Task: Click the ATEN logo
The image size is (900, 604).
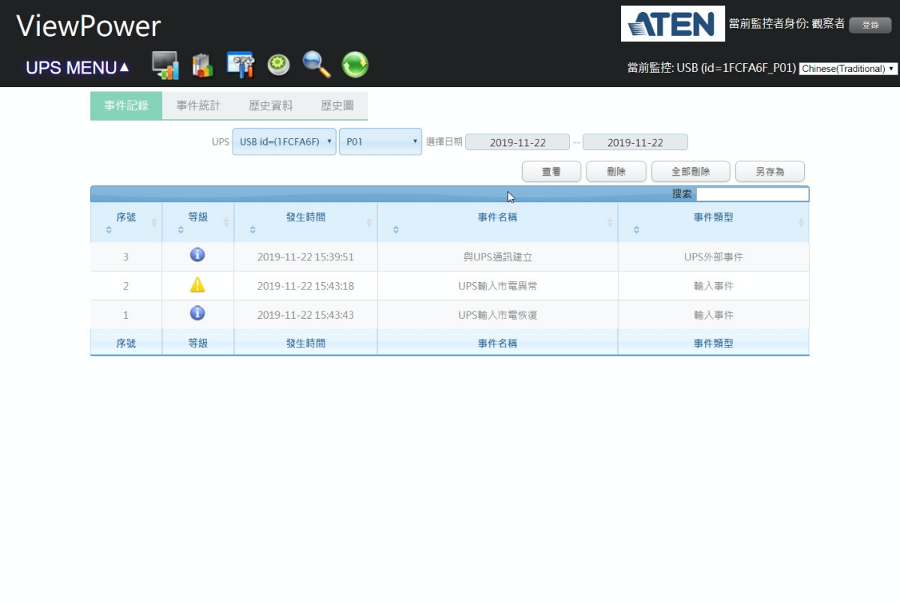Action: (673, 24)
